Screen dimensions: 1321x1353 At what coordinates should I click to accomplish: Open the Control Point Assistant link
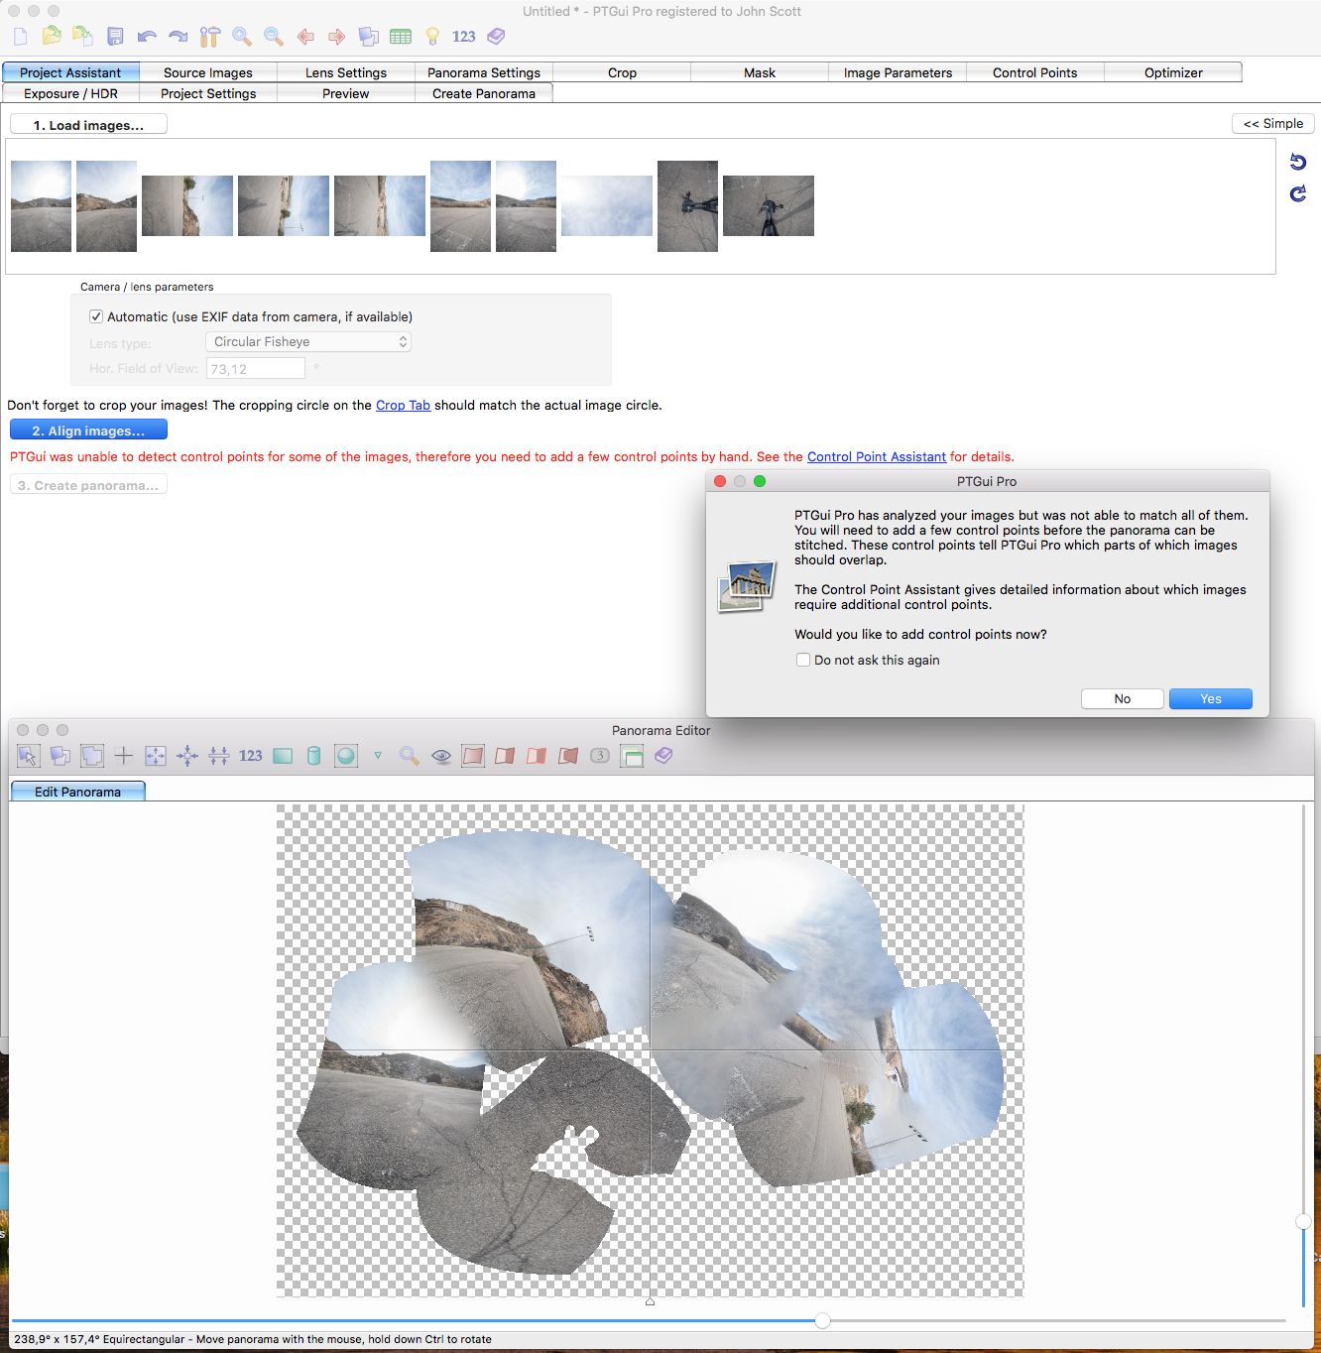click(x=876, y=457)
